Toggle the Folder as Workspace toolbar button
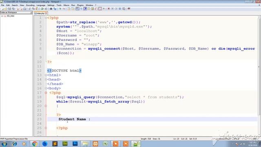This screenshot has height=147, width=261. coord(100,9)
